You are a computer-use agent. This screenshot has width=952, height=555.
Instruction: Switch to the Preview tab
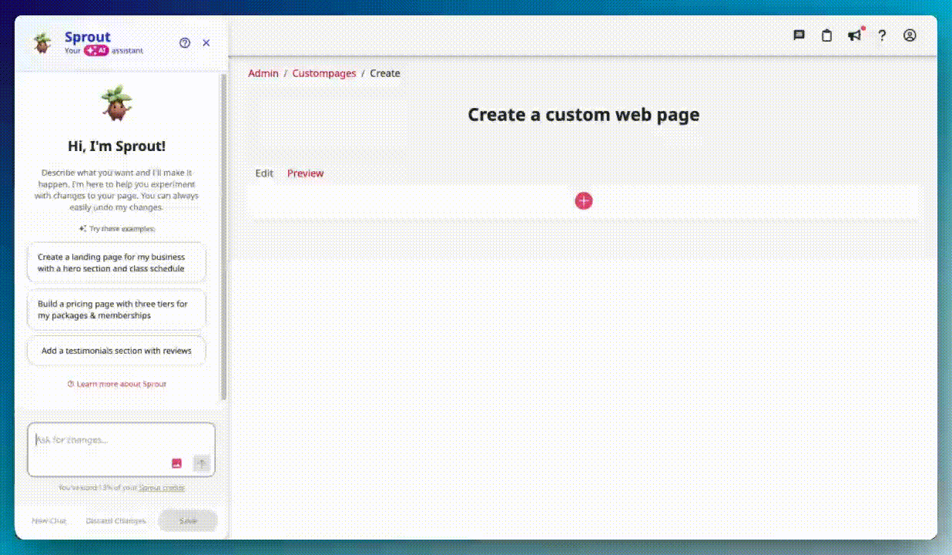[x=305, y=173]
